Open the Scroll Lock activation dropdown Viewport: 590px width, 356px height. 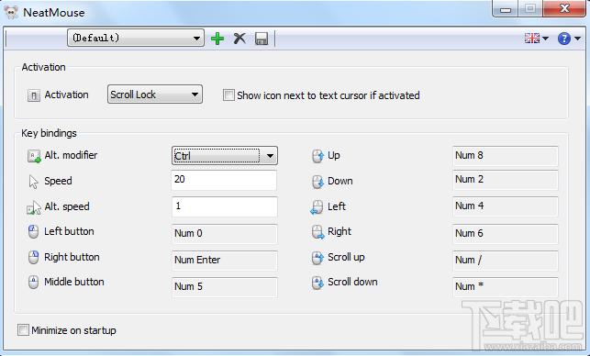[155, 95]
